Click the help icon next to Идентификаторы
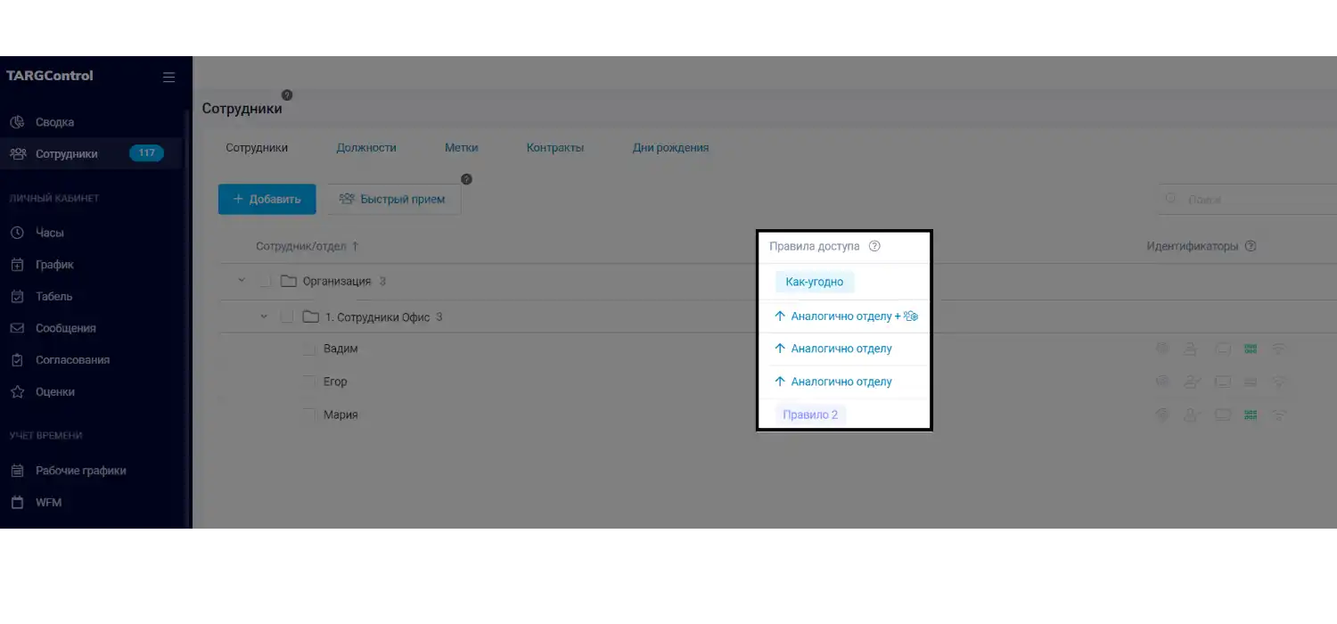The image size is (1337, 624). tap(1251, 246)
